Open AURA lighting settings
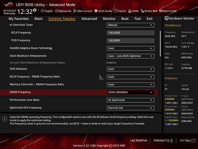 133,11
